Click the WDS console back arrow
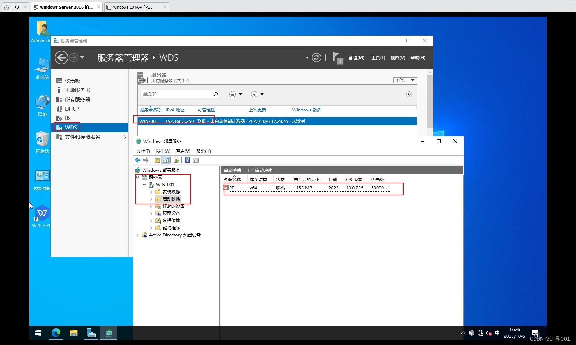Screen dimensions: 576x345 pos(138,160)
